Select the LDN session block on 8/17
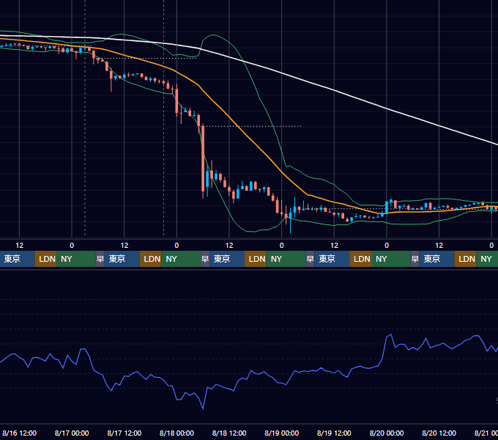The height and width of the screenshot is (440, 498). click(151, 259)
